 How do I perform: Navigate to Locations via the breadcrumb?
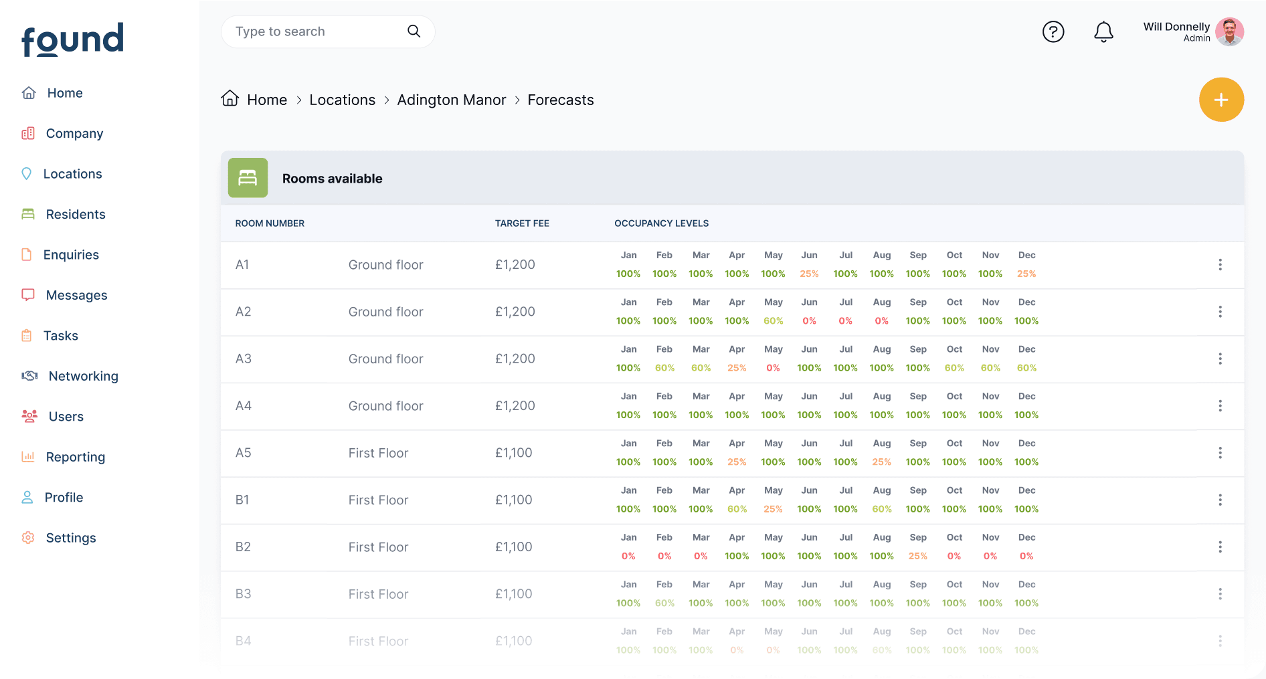pyautogui.click(x=342, y=100)
